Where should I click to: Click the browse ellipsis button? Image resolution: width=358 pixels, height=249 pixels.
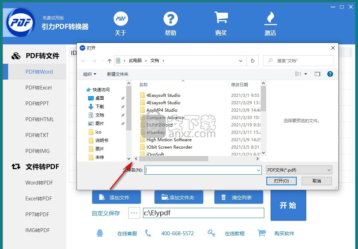(x=134, y=213)
